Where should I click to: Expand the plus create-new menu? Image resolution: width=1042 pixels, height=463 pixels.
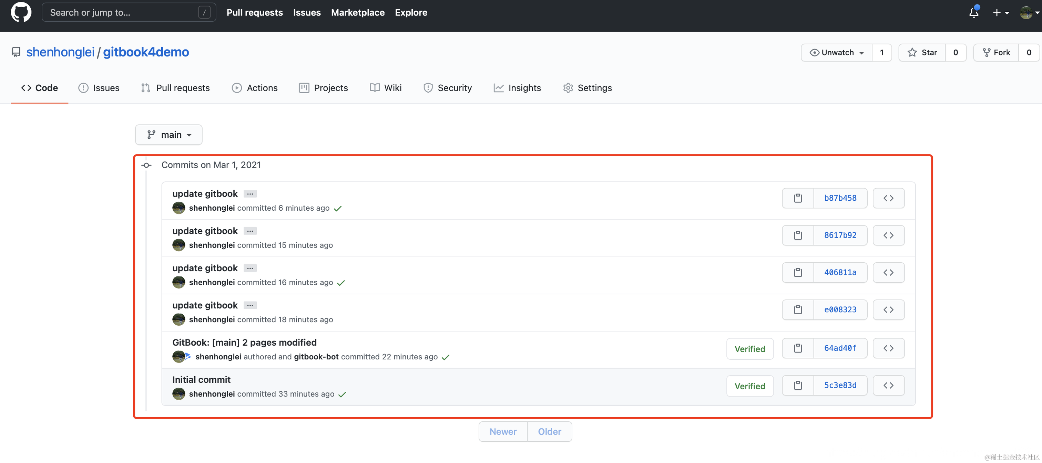pyautogui.click(x=1001, y=12)
